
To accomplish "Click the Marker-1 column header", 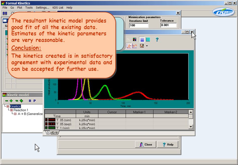I will click(139, 112).
